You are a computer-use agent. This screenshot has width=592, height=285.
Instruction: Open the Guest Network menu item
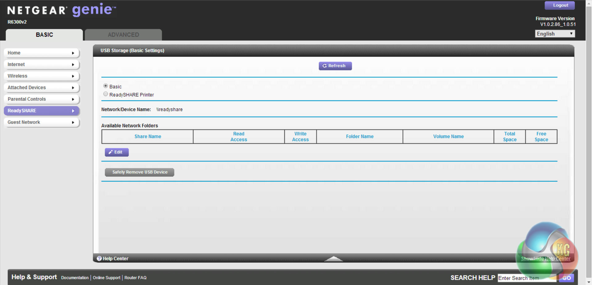coord(42,122)
